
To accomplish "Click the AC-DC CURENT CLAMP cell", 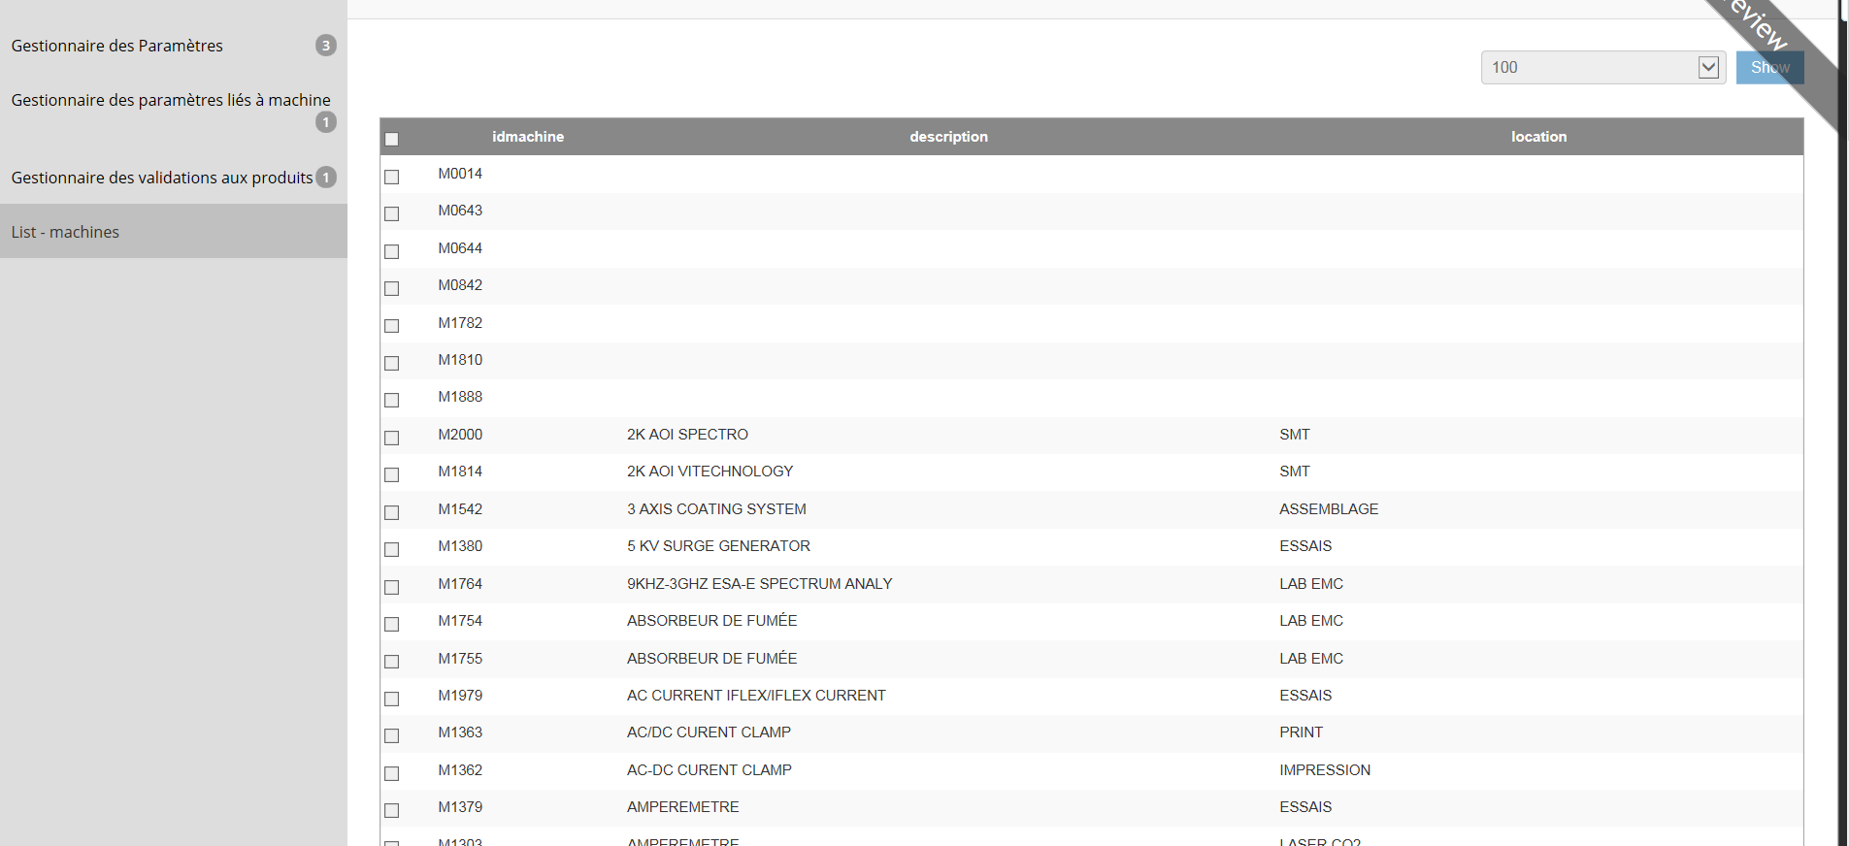I will (x=709, y=770).
